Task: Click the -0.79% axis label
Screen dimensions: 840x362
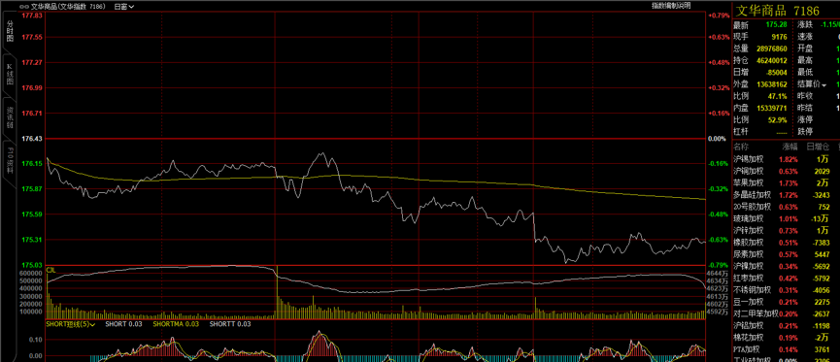Action: coord(719,265)
